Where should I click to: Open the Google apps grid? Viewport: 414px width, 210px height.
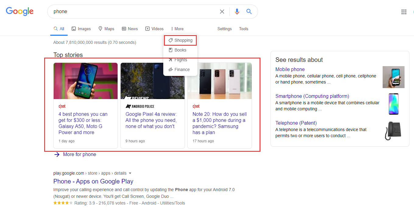tap(404, 12)
